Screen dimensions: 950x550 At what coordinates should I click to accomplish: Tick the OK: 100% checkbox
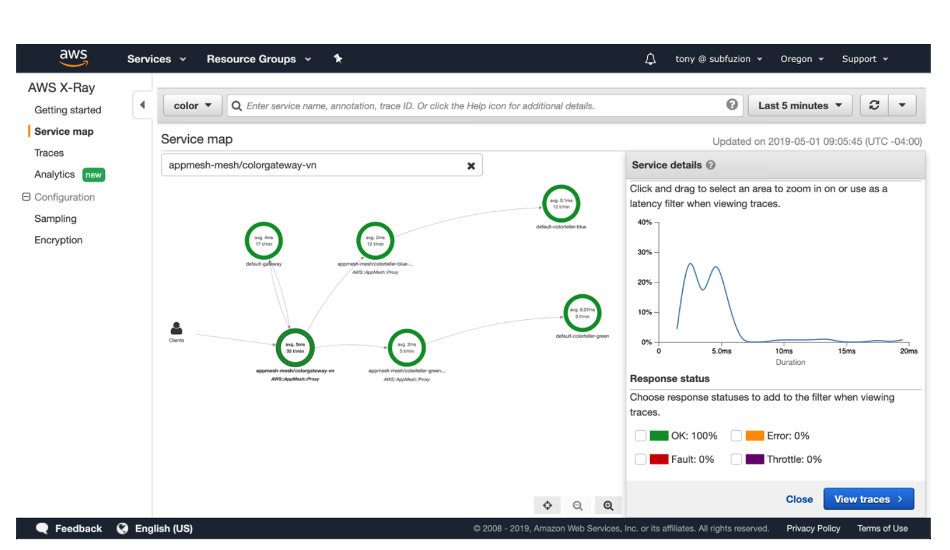click(x=640, y=435)
